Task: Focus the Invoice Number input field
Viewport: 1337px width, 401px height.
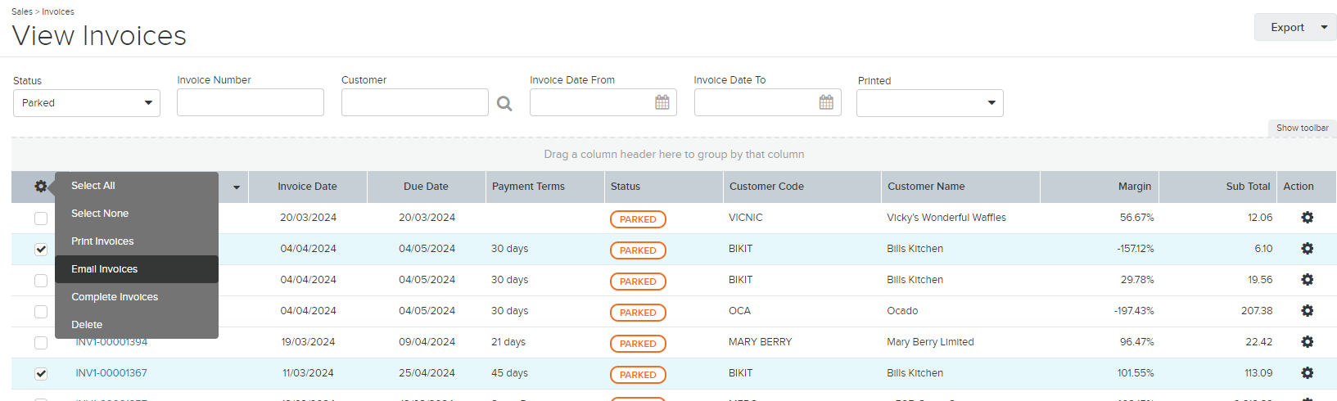Action: coord(251,102)
